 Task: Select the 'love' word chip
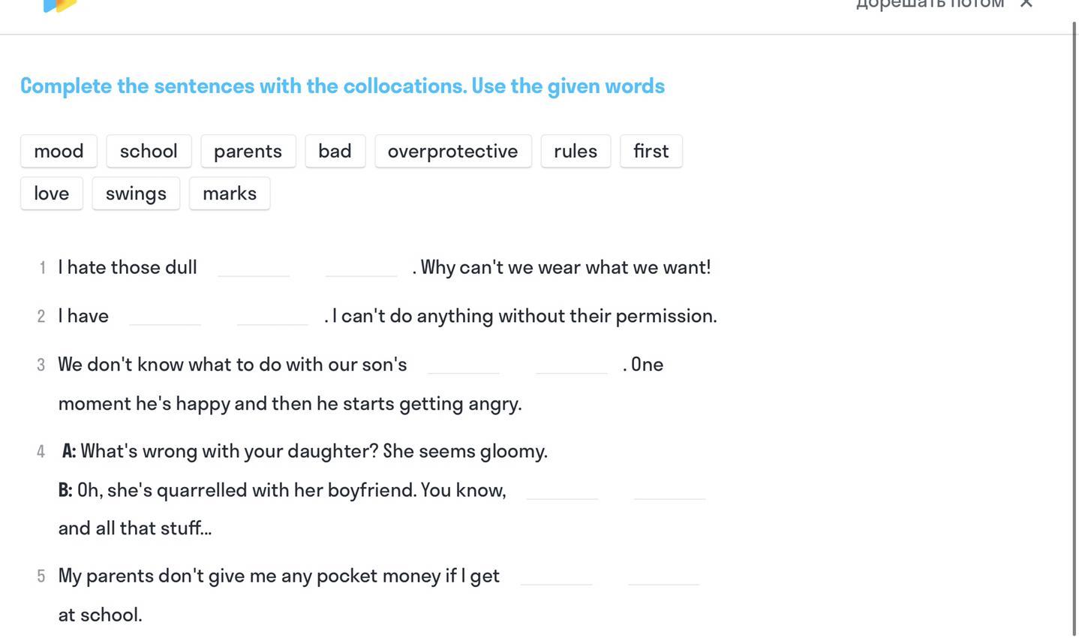[51, 194]
